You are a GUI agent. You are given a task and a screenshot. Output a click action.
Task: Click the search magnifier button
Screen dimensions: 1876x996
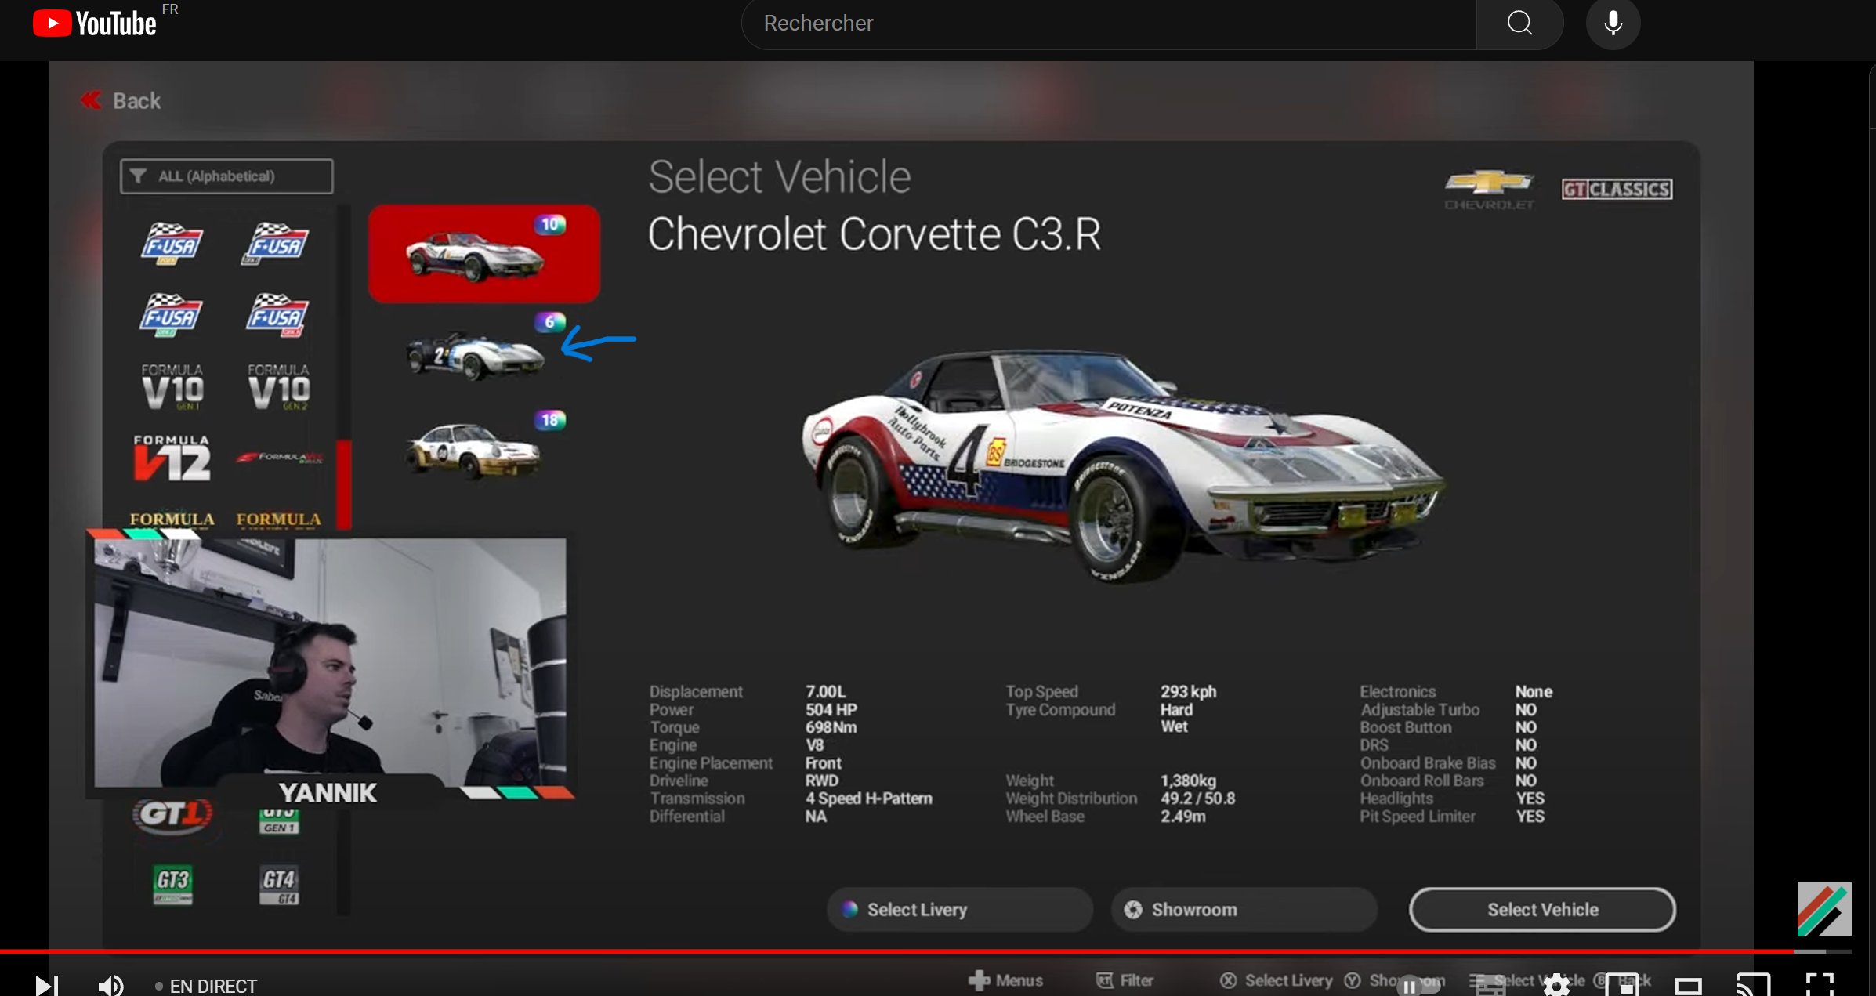tap(1519, 24)
